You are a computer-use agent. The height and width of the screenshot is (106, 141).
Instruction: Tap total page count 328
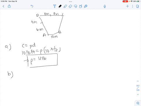click(138, 90)
